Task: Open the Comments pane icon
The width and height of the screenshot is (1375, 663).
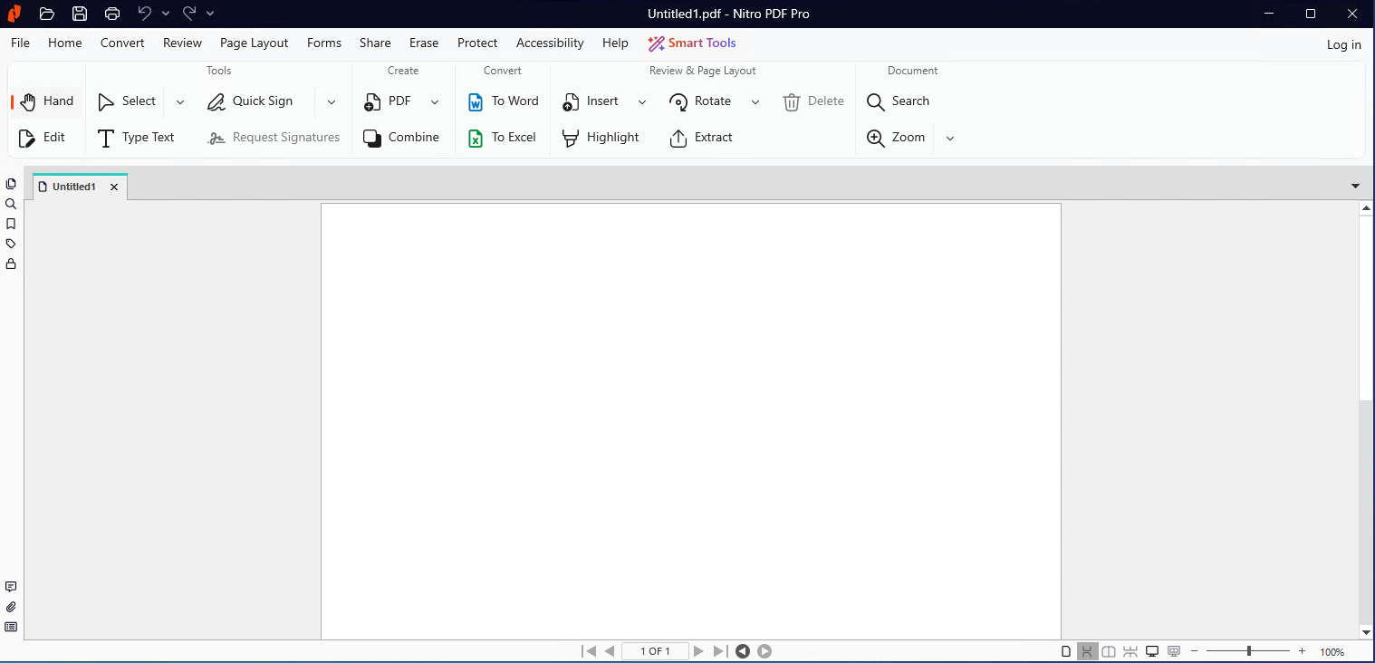Action: point(11,587)
